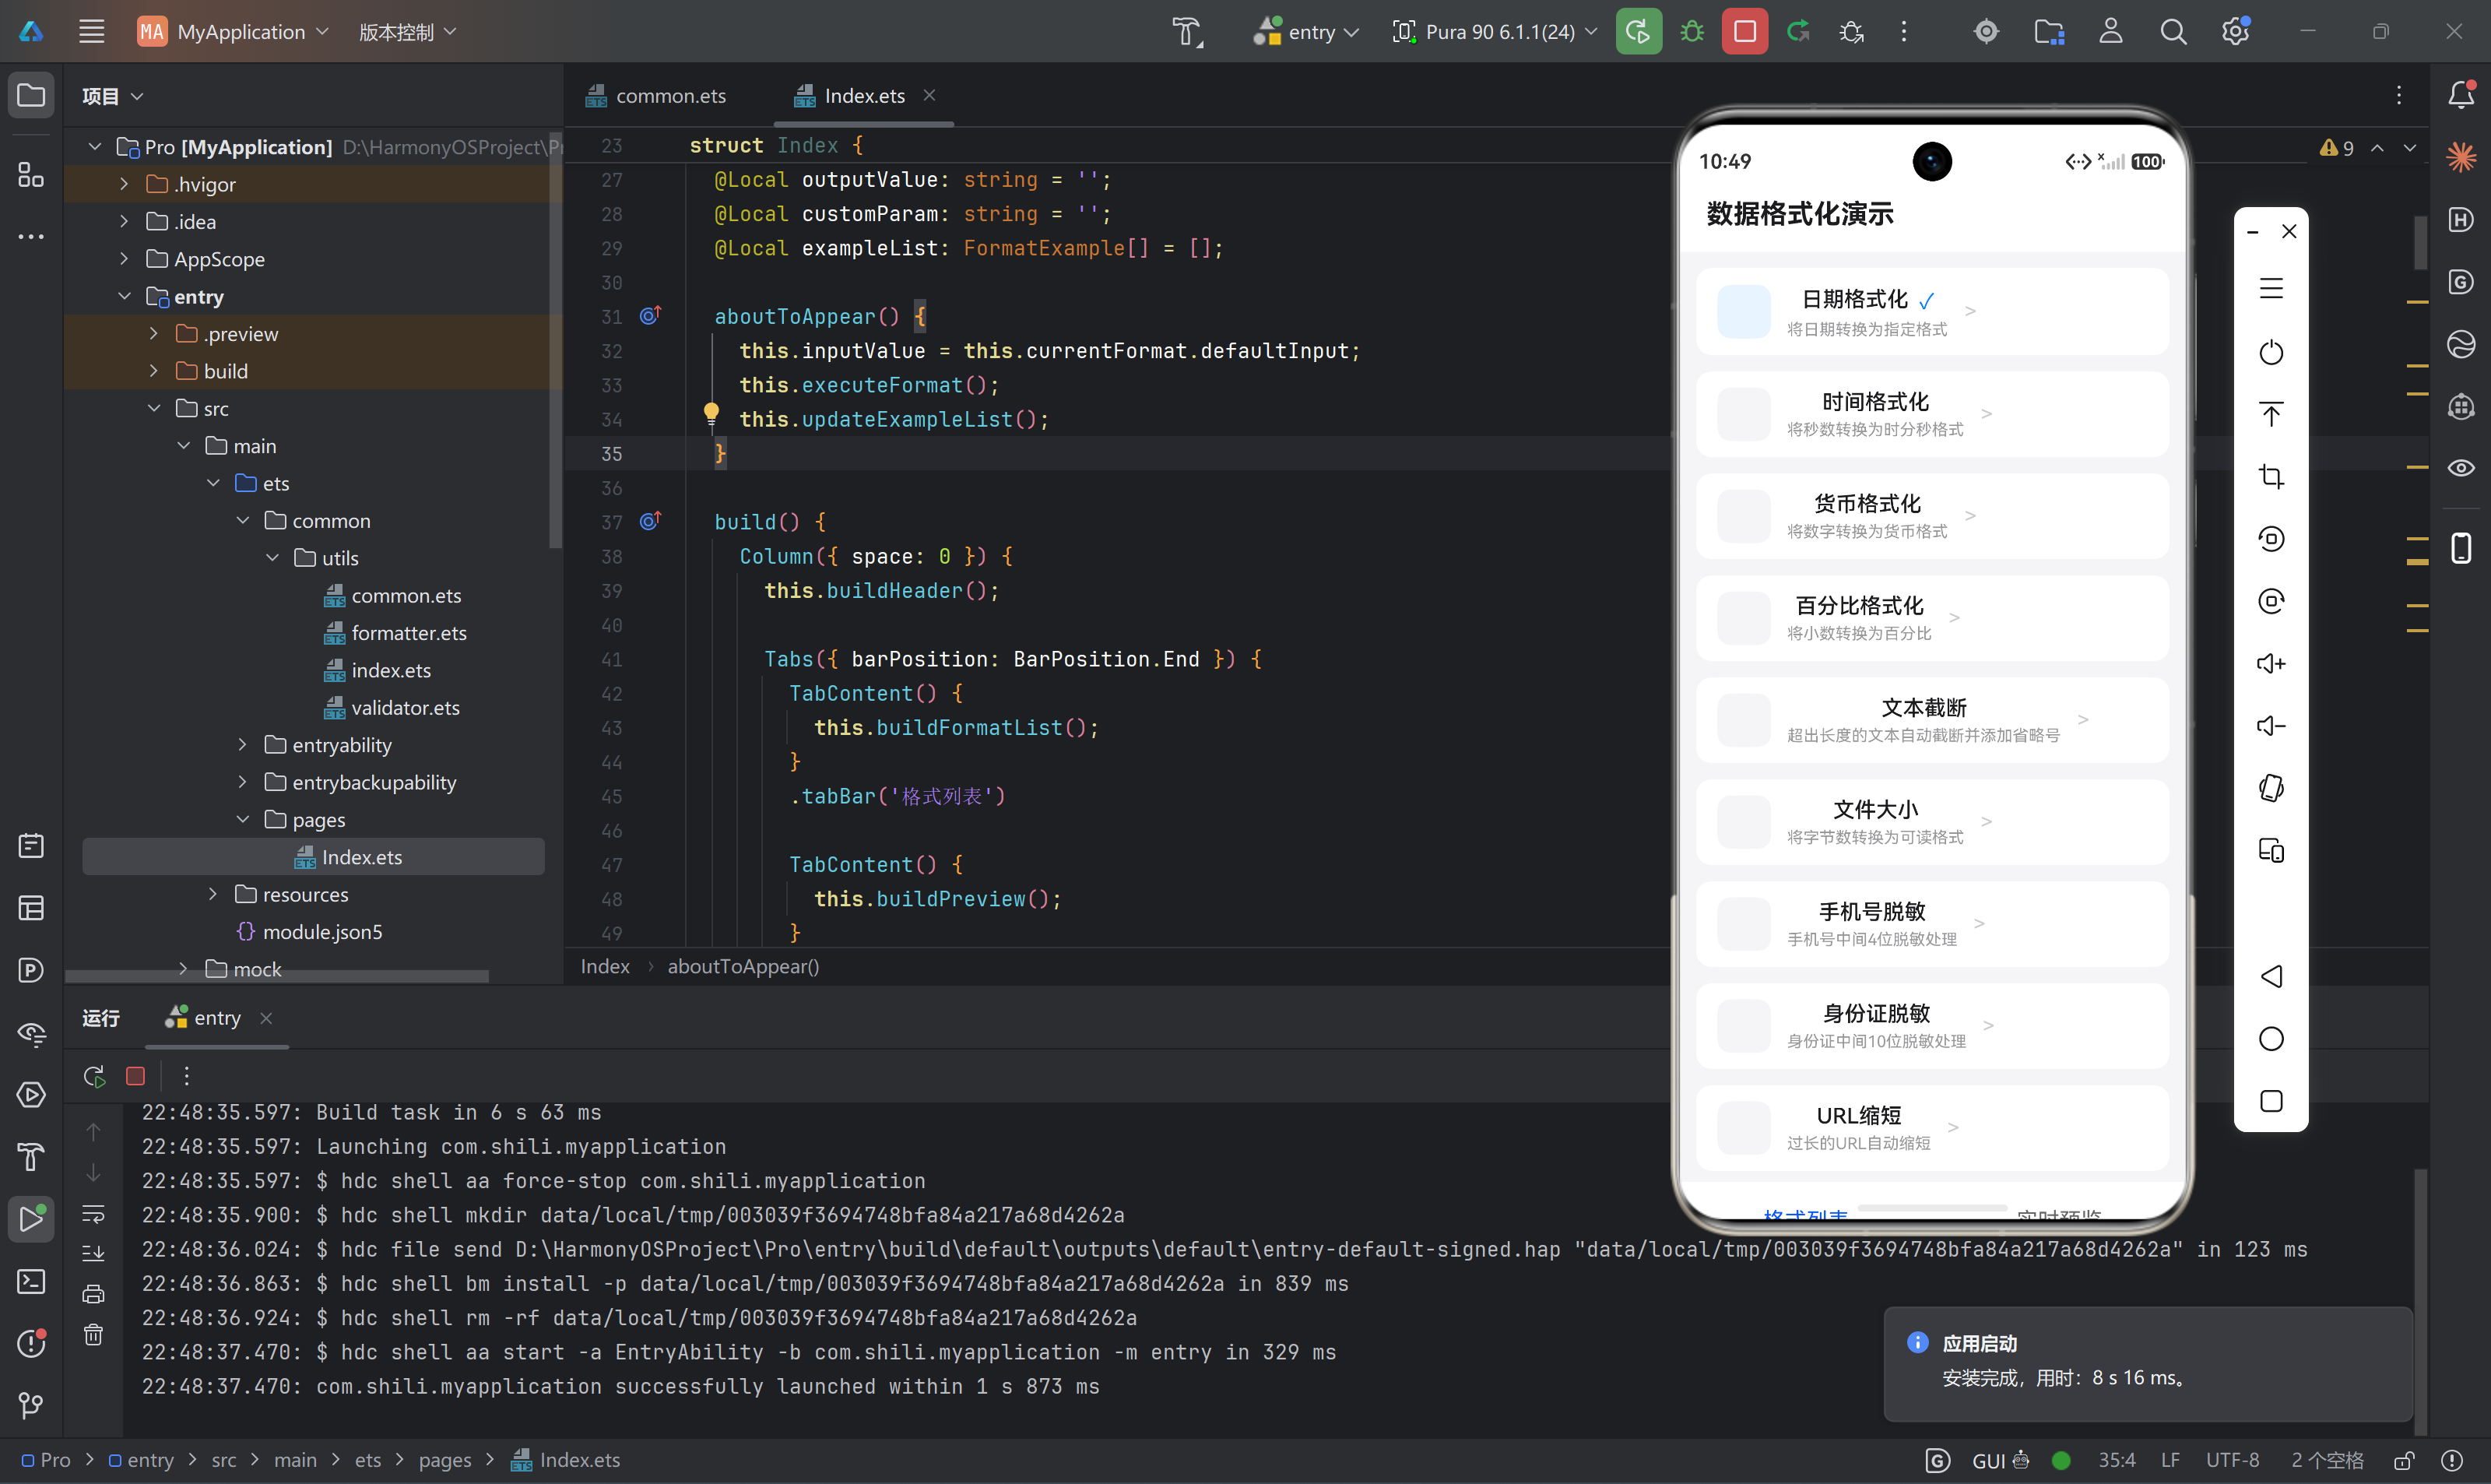The image size is (2491, 1484).
Task: Click aboutToAppear() in editor breadcrumb
Action: pyautogui.click(x=743, y=967)
